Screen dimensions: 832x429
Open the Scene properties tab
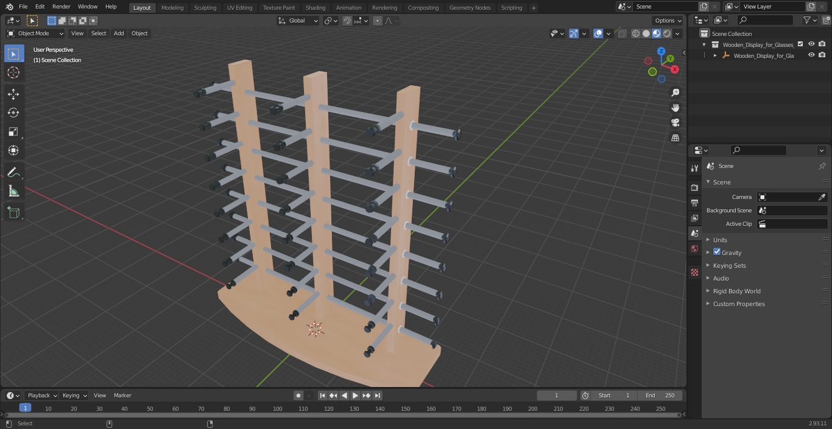pyautogui.click(x=694, y=233)
